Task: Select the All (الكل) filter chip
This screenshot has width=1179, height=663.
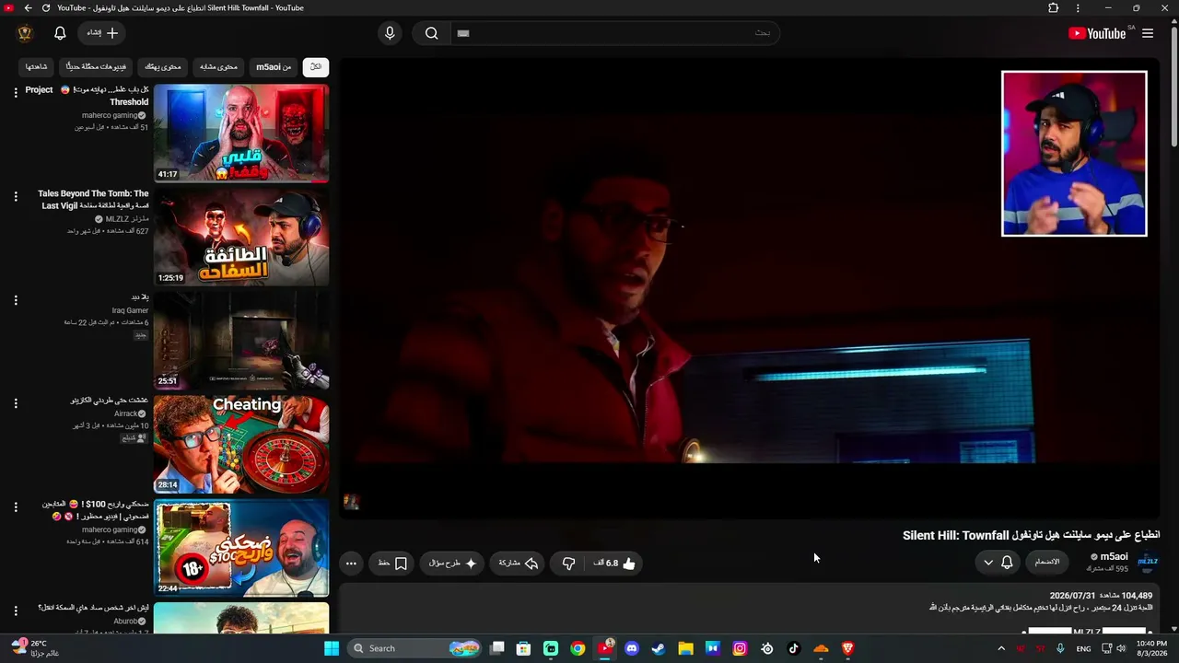Action: click(315, 66)
